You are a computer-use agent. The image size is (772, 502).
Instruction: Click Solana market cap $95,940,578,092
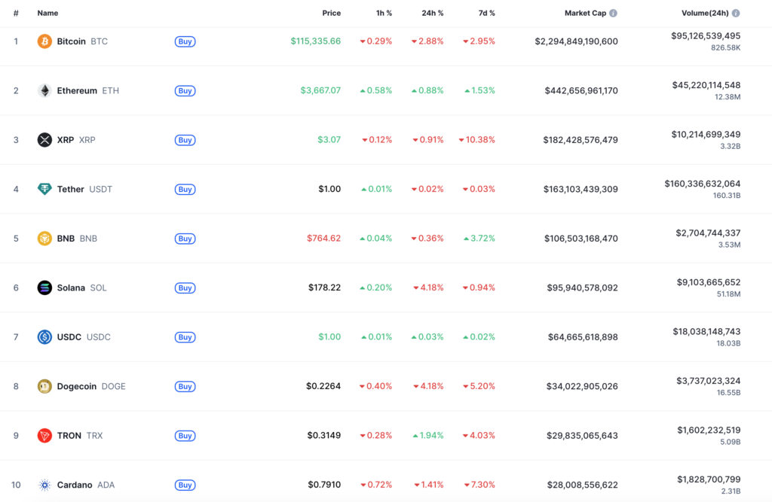click(x=583, y=288)
